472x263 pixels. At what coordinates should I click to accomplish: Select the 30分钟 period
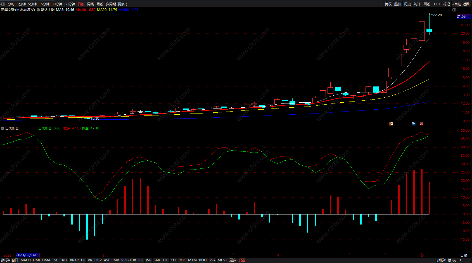pos(57,4)
